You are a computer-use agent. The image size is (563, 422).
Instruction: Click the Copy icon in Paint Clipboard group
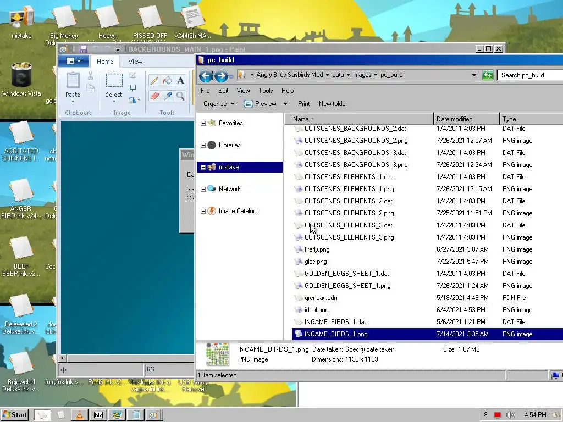coord(91,88)
